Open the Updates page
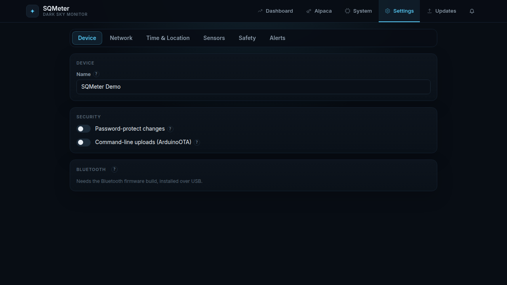The height and width of the screenshot is (285, 507). (x=442, y=11)
